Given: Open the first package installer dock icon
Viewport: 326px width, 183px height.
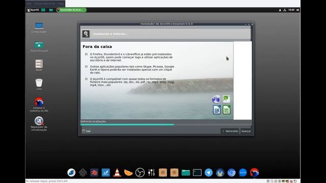Looking at the screenshot, I should coord(163,172).
